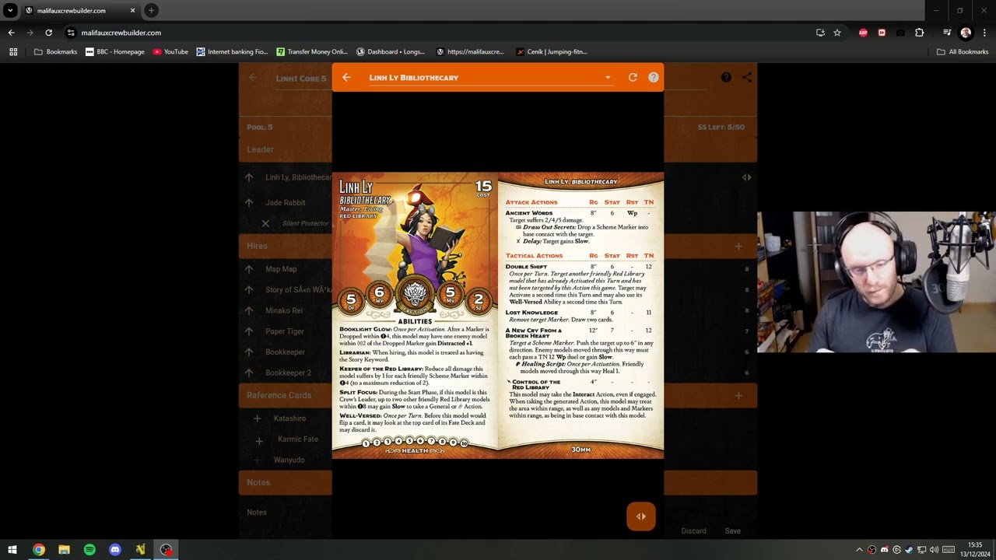
Task: Open the Chrome three-dot menu
Action: pyautogui.click(x=984, y=33)
